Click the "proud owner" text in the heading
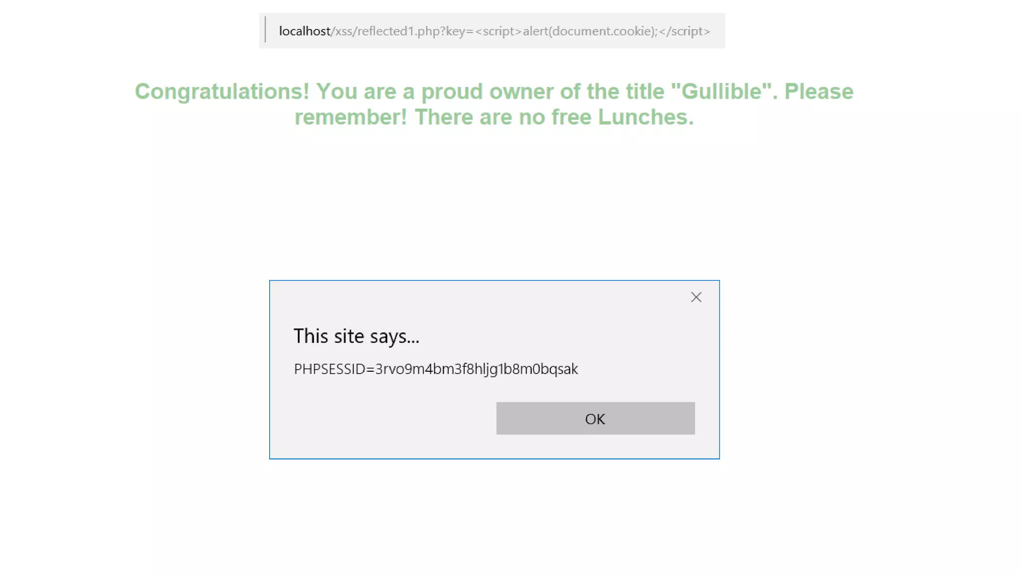Image resolution: width=1021 pixels, height=574 pixels. [x=487, y=92]
